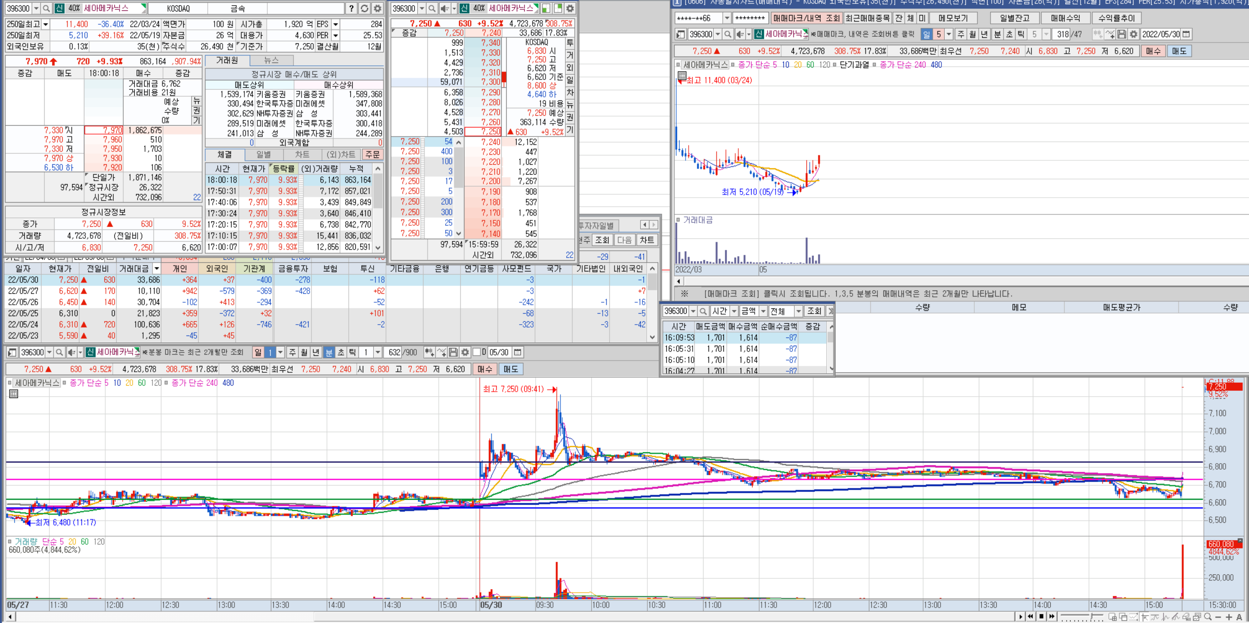Click the play button in chart replay controls
The width and height of the screenshot is (1249, 623).
coord(1020,617)
